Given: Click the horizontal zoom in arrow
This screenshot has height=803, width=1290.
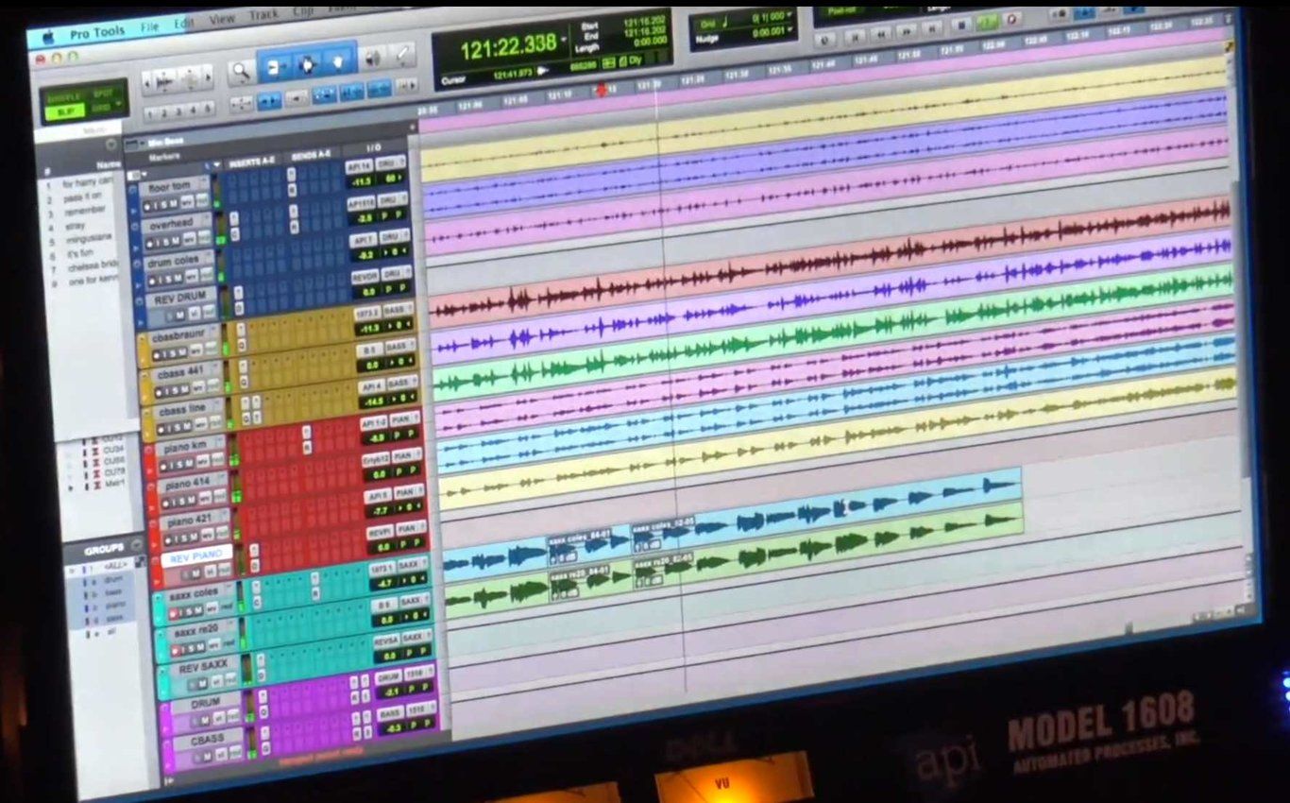Looking at the screenshot, I should pos(209,77).
